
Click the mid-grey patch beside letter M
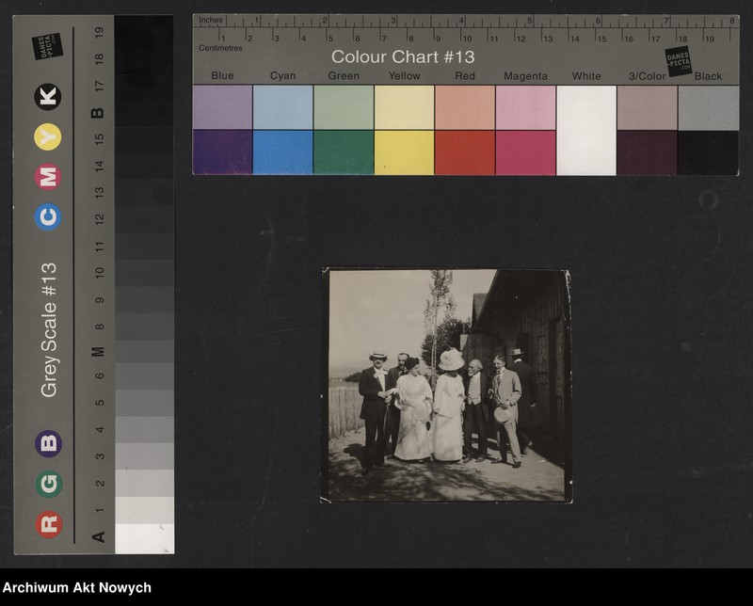[145, 351]
